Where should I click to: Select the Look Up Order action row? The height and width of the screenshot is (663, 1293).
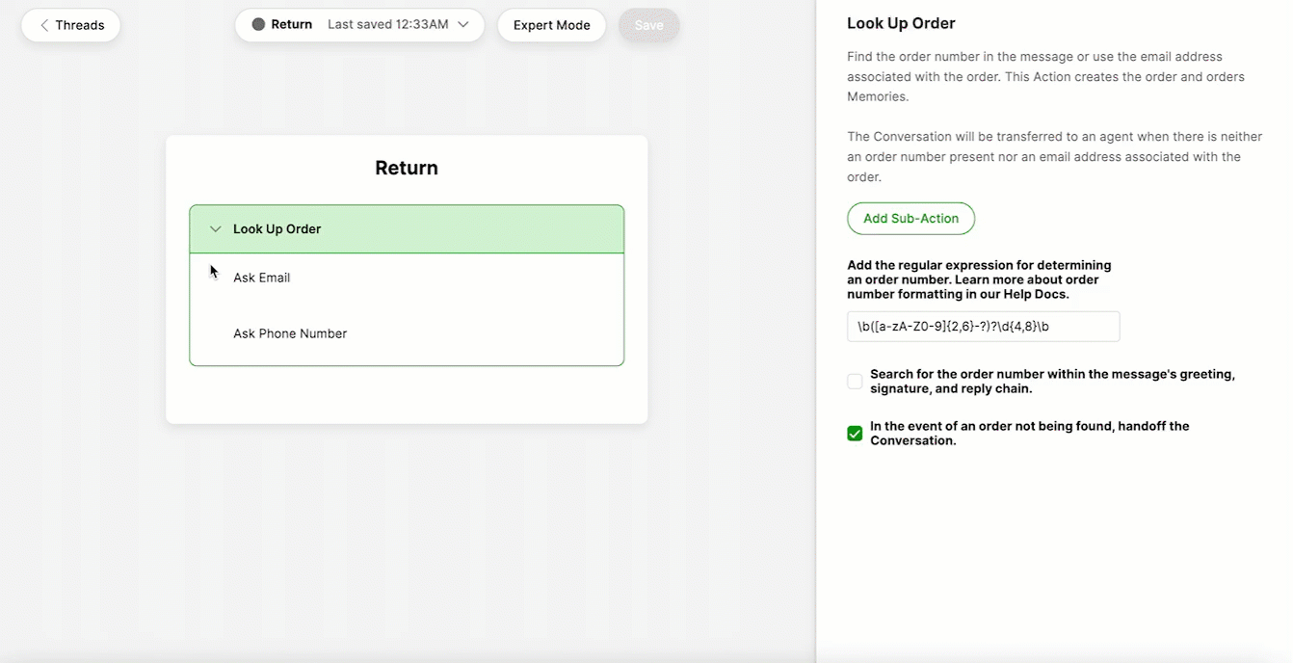click(407, 229)
